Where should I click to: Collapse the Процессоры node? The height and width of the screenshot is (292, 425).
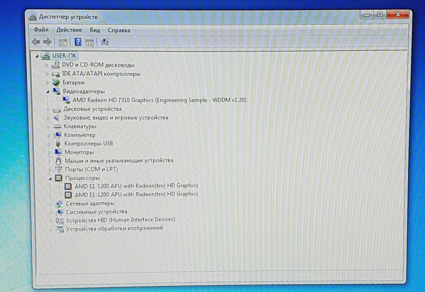[50, 179]
